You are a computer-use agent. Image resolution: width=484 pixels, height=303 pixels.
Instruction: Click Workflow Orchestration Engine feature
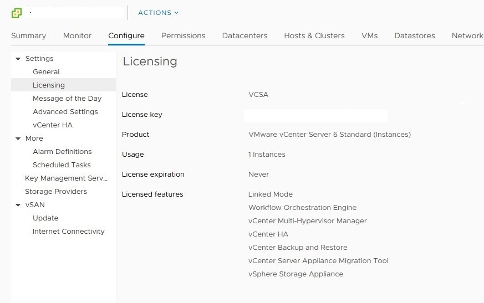pyautogui.click(x=302, y=207)
